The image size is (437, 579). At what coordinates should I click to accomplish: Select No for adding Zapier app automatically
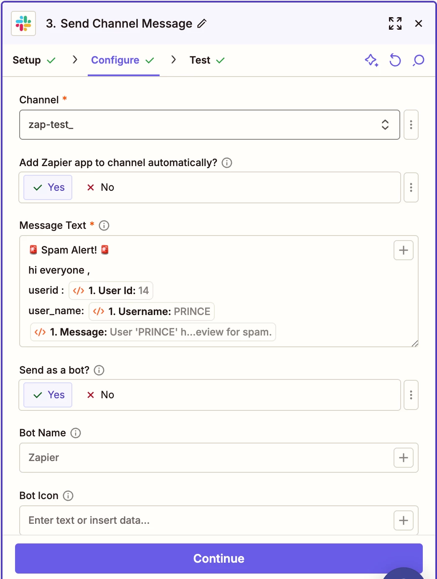point(101,187)
